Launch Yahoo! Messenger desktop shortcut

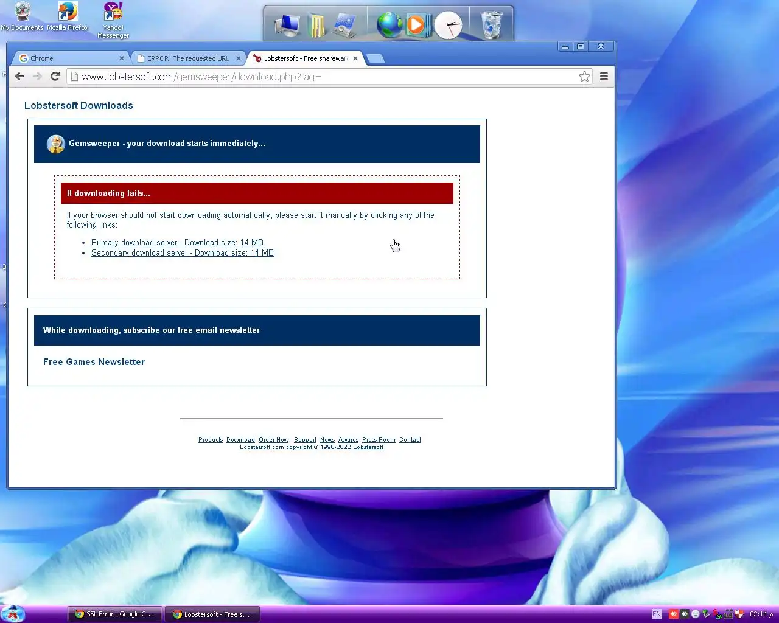pyautogui.click(x=113, y=20)
